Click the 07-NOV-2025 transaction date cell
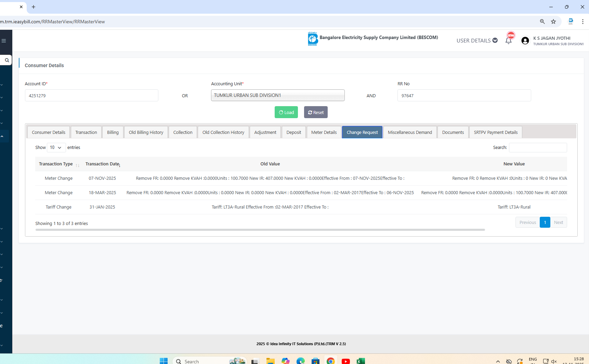Image resolution: width=589 pixels, height=364 pixels. [102, 178]
